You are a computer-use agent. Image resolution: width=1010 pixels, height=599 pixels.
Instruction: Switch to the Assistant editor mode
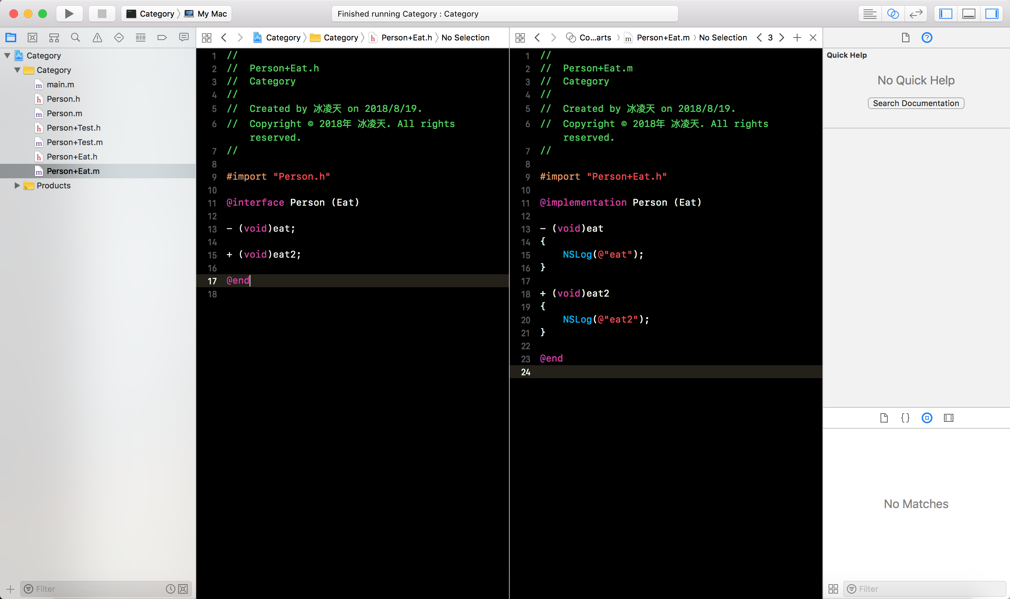point(892,14)
